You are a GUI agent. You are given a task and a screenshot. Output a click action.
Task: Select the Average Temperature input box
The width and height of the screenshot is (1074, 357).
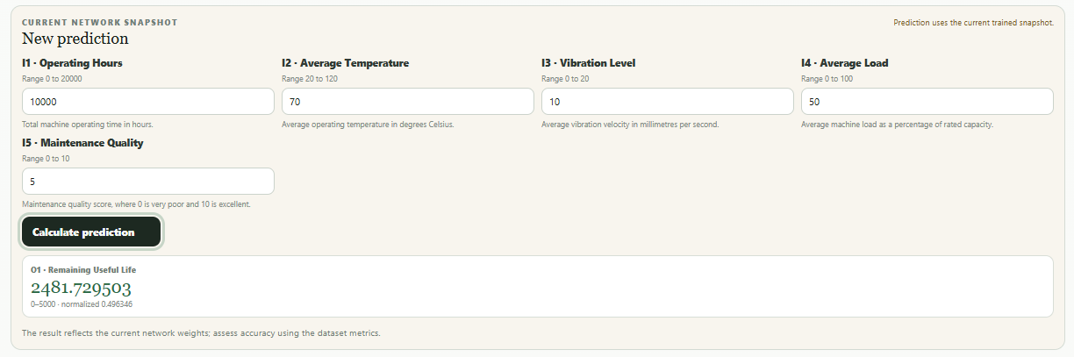408,102
